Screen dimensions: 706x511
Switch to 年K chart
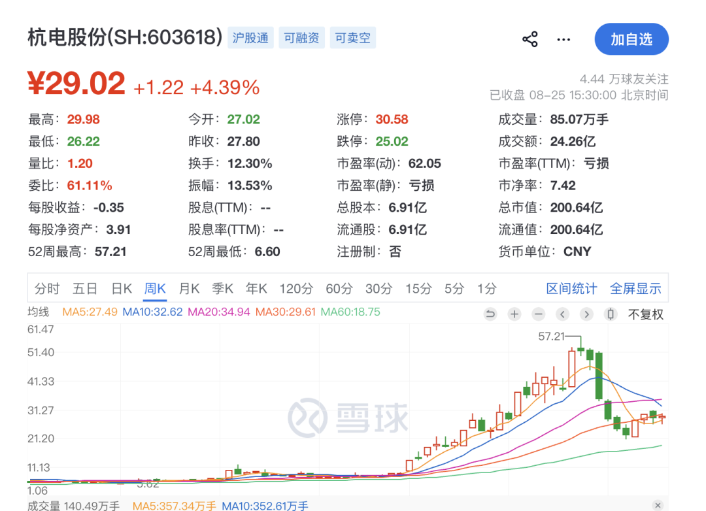click(256, 289)
